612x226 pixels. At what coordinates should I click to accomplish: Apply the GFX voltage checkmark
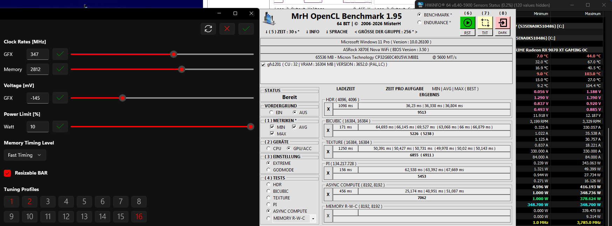coord(60,98)
